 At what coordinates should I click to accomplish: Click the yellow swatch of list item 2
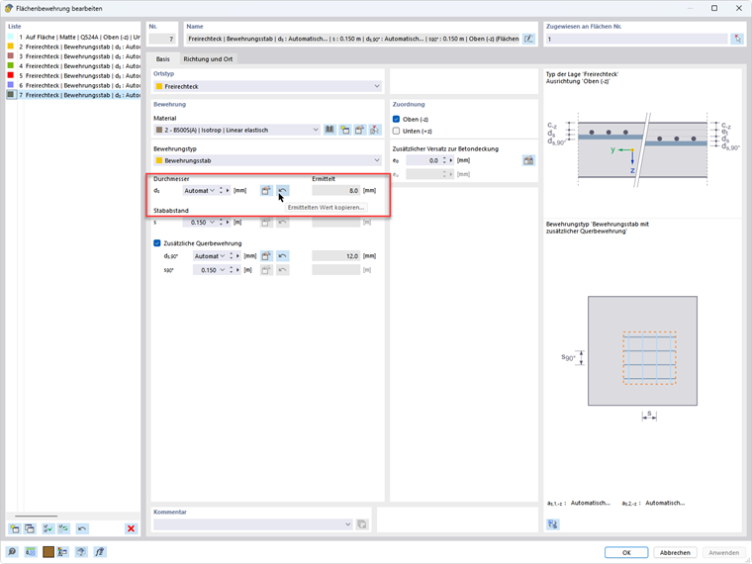coord(11,47)
